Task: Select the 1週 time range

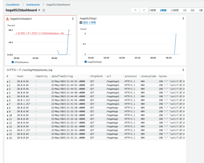Action: tap(200, 11)
